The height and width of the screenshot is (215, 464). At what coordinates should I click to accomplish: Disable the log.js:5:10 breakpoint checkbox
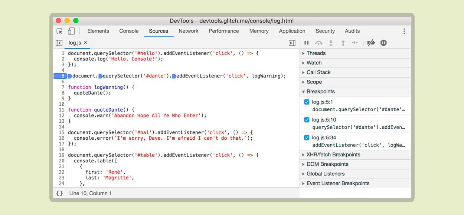click(307, 120)
